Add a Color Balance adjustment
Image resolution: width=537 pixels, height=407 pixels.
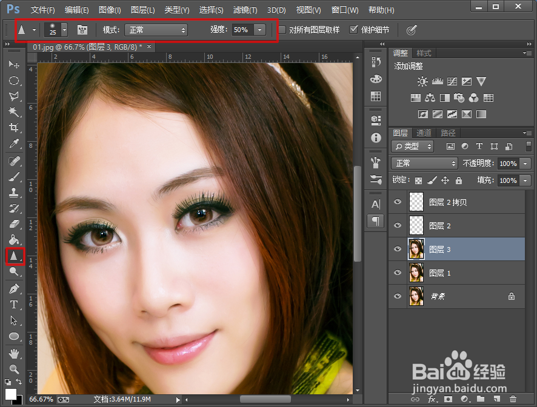click(430, 98)
